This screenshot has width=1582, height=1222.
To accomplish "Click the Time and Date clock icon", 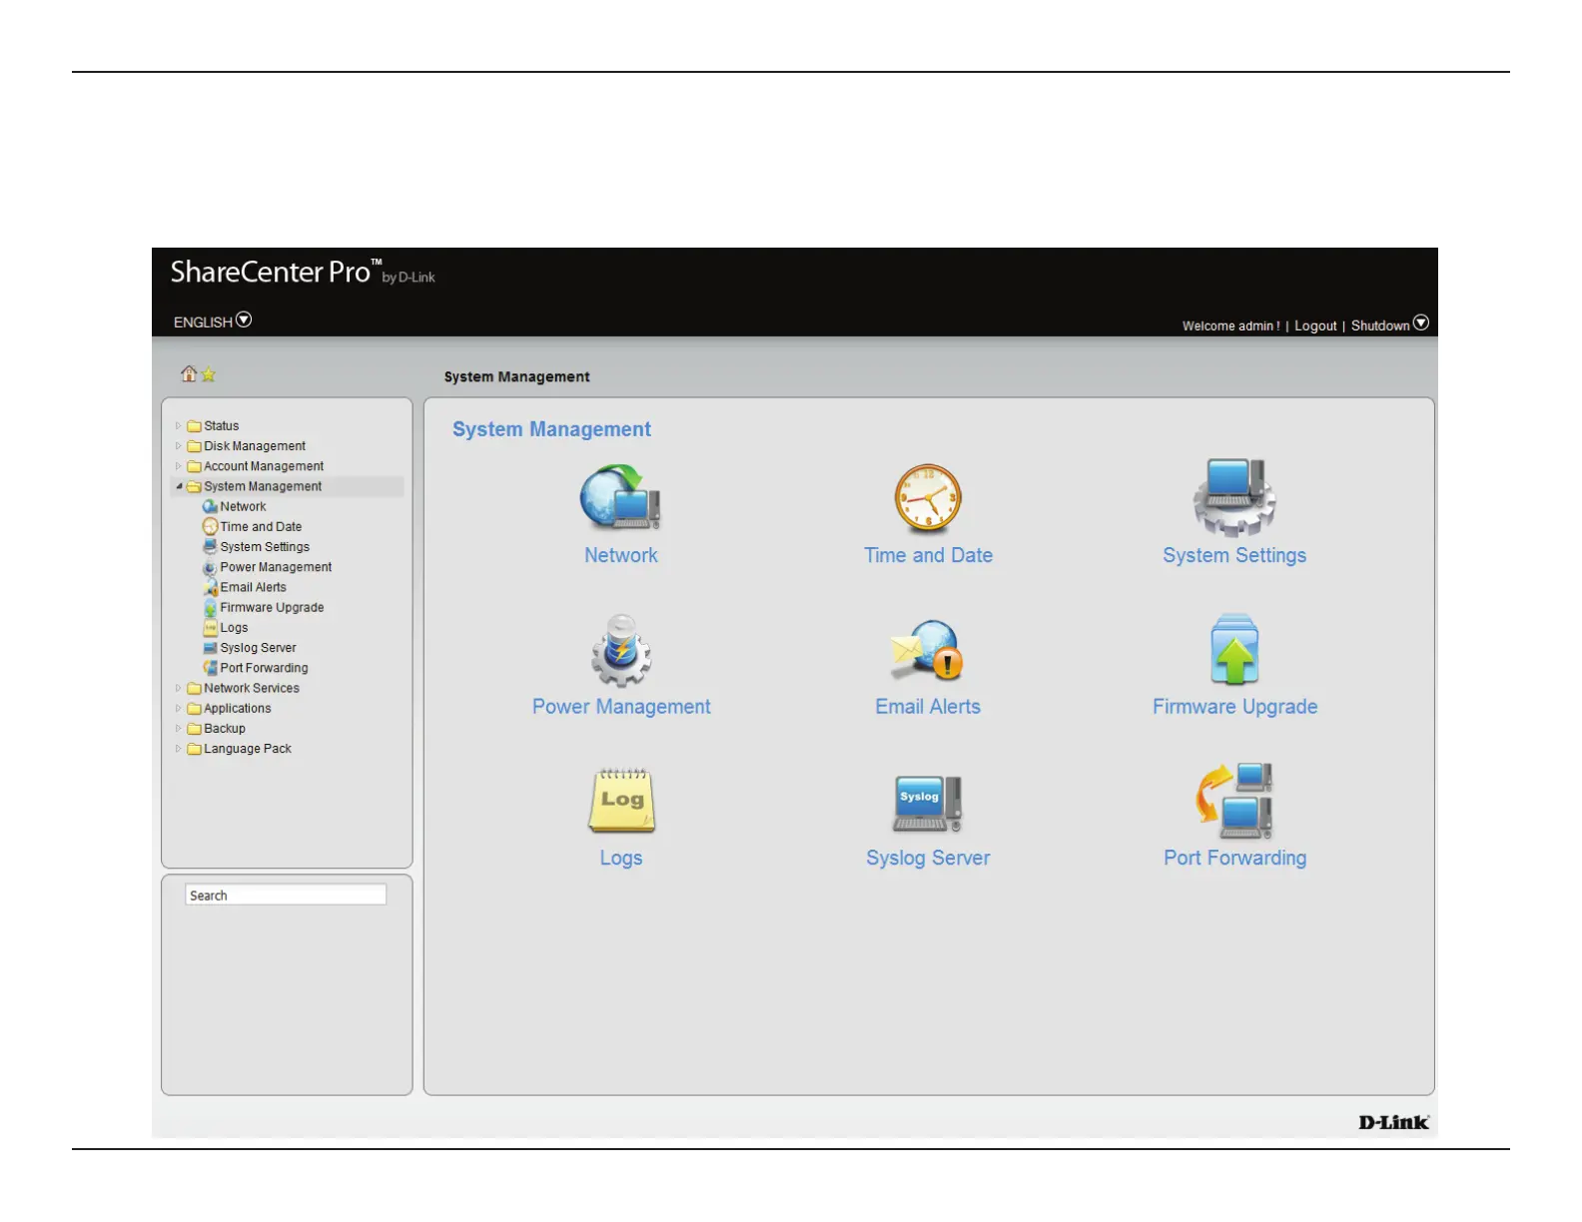I will pyautogui.click(x=928, y=497).
